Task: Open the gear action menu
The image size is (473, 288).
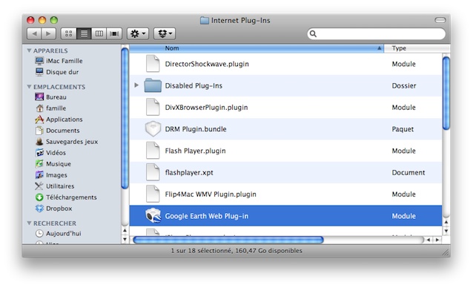Action: tap(138, 33)
